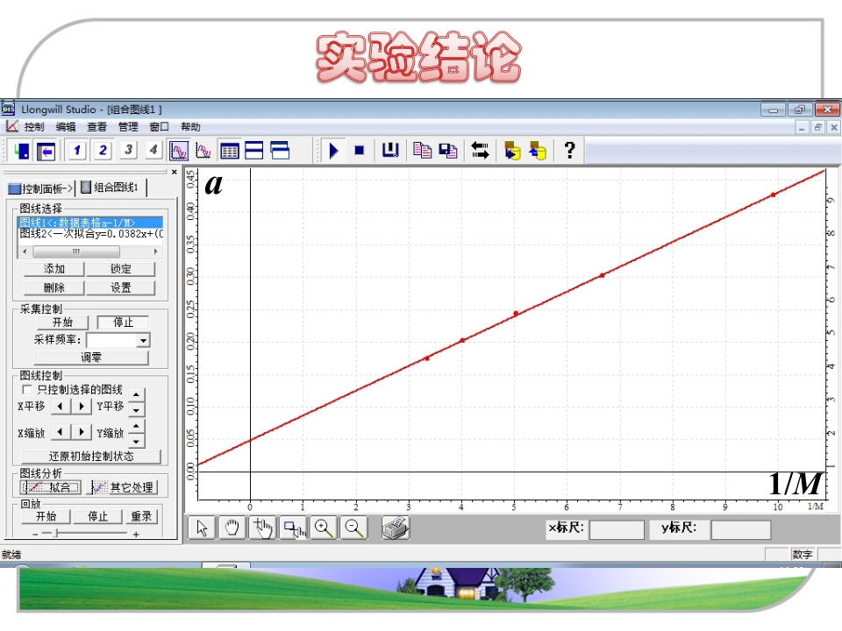Click the blue play triangle in toolbar
Image resolution: width=842 pixels, height=631 pixels.
pyautogui.click(x=334, y=151)
